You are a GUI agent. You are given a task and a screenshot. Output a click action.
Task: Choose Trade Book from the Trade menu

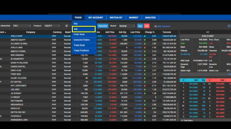coord(84,45)
